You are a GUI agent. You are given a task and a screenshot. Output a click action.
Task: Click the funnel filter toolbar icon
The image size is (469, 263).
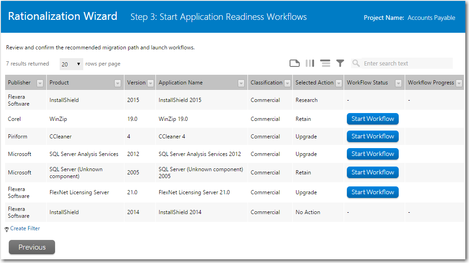(x=340, y=63)
